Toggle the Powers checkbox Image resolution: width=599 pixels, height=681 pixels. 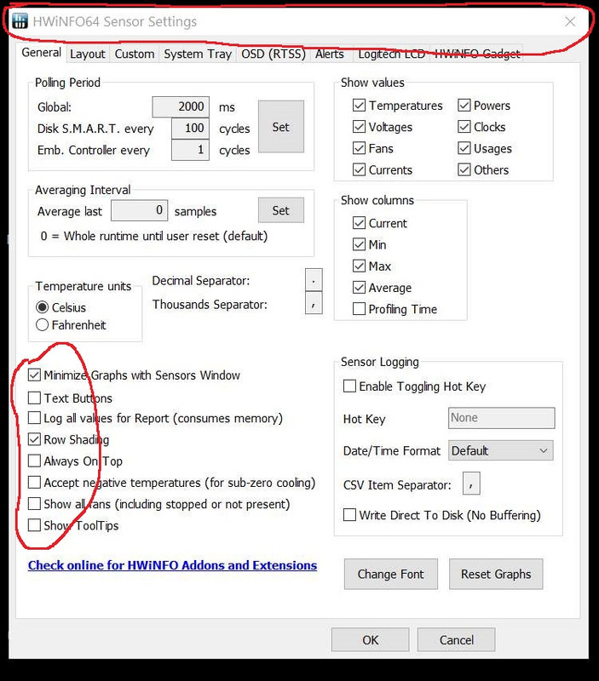[x=464, y=105]
